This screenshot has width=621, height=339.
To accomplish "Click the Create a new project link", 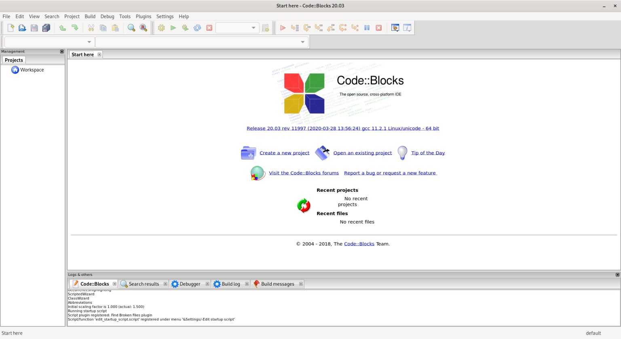I will 284,153.
